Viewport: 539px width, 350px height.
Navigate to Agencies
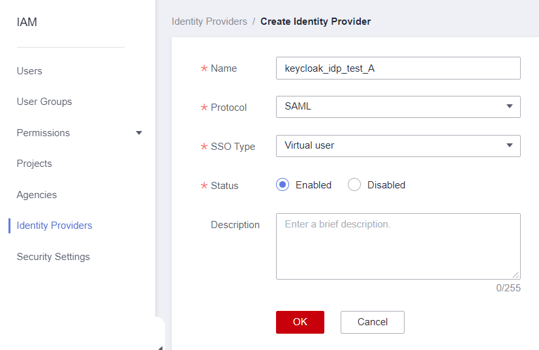[x=37, y=195]
